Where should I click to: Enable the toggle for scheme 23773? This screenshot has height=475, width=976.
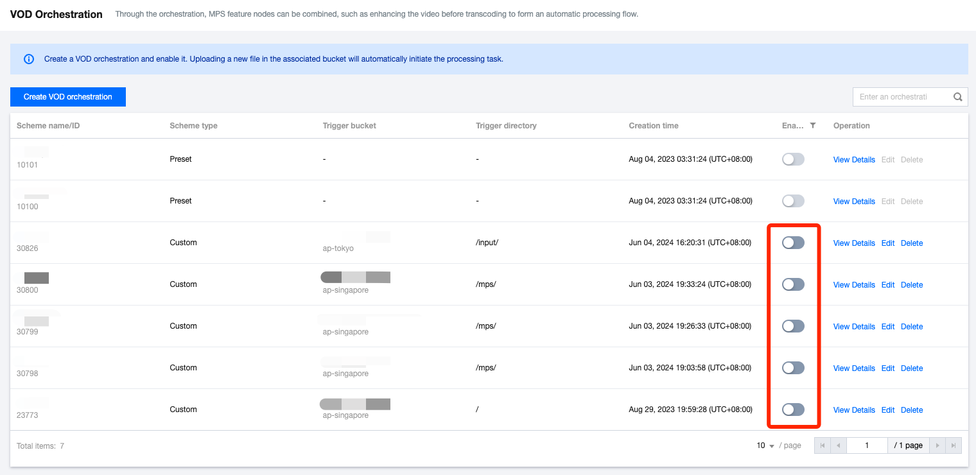[x=793, y=409]
